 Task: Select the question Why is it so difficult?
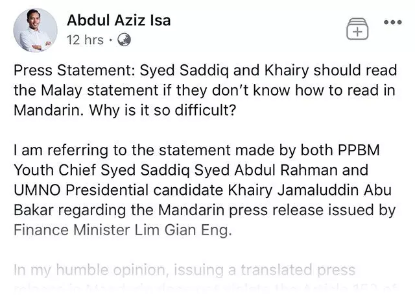pyautogui.click(x=162, y=110)
